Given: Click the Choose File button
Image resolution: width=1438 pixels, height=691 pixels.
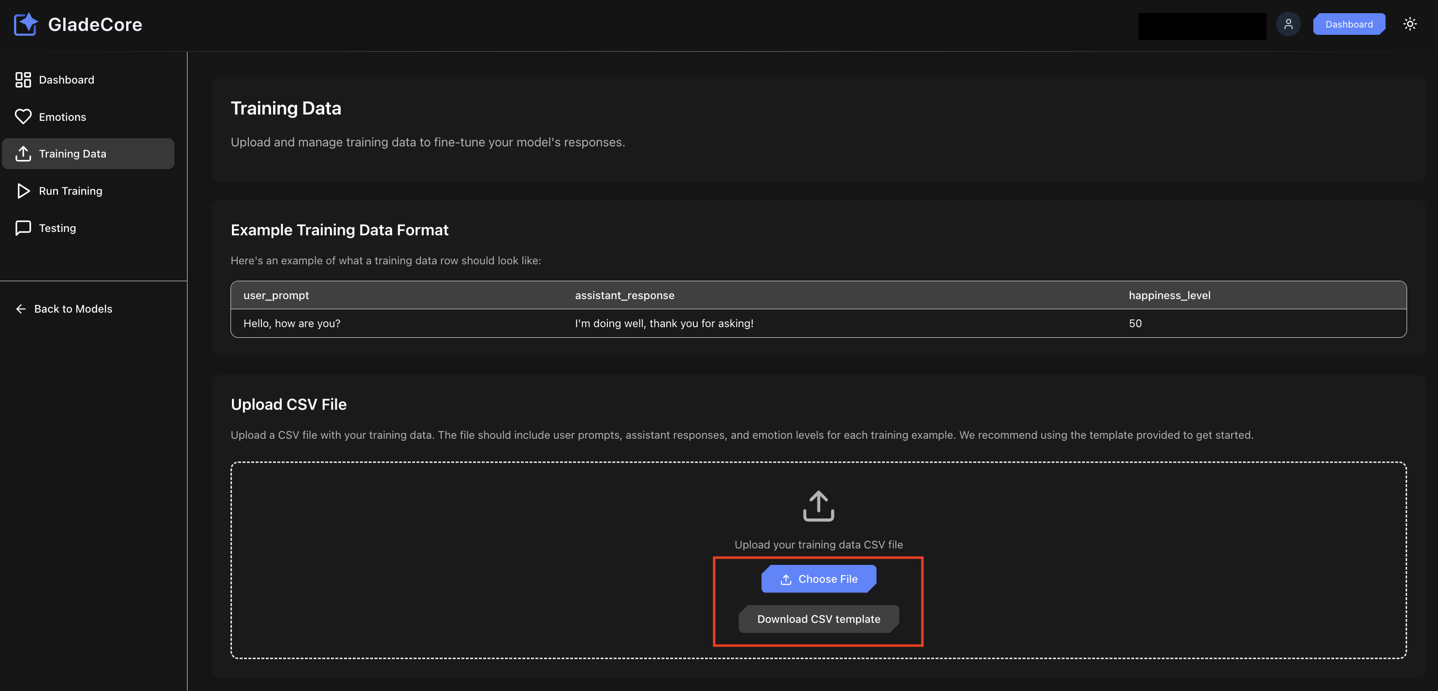Looking at the screenshot, I should 819,579.
